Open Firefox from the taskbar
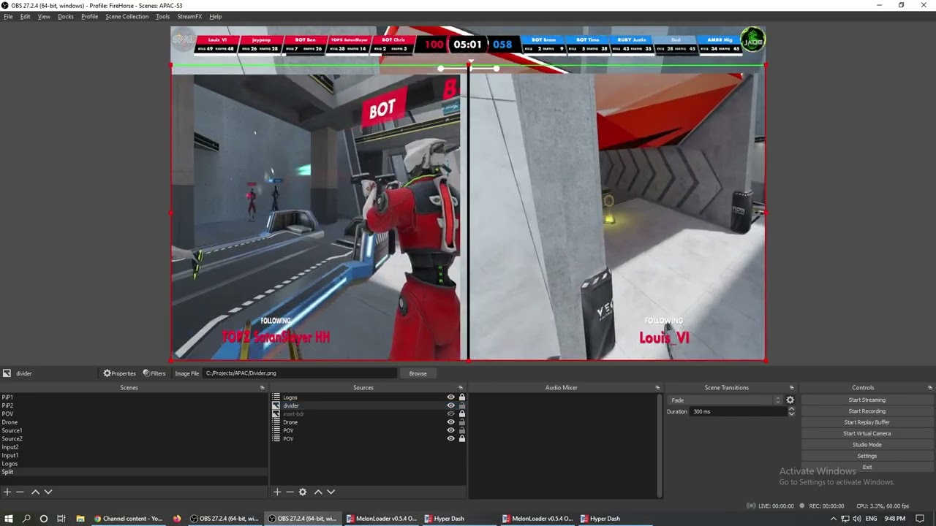This screenshot has height=526, width=936. pyautogui.click(x=177, y=519)
